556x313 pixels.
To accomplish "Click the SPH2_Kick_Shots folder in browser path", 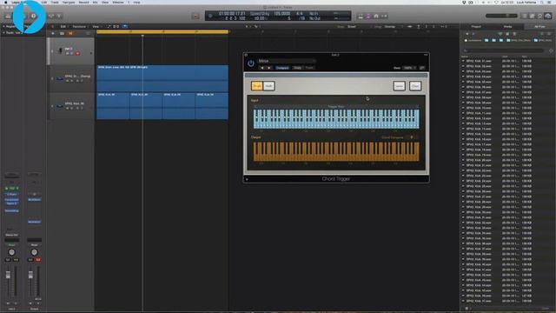I will (x=519, y=41).
